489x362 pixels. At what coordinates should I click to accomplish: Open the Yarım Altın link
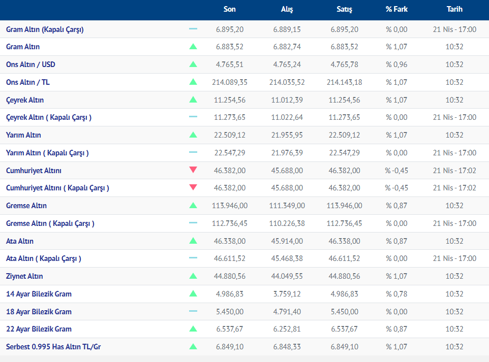pos(23,135)
